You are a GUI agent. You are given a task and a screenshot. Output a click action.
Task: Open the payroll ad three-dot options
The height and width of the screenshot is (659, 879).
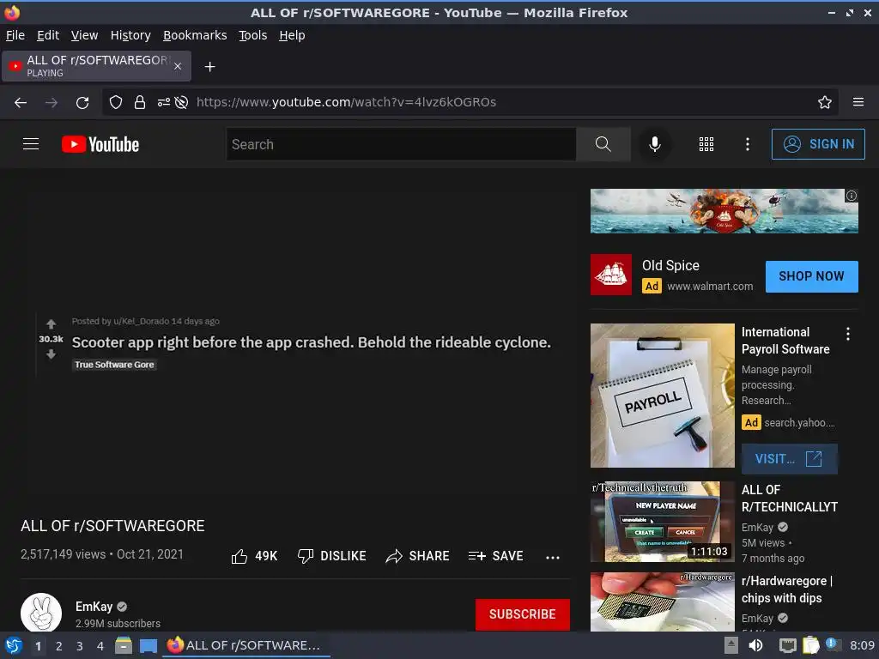tap(848, 334)
